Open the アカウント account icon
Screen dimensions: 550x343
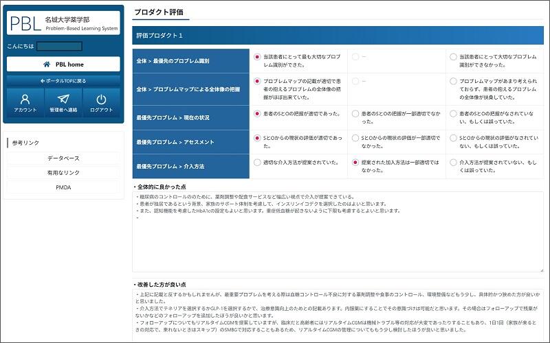pos(25,100)
